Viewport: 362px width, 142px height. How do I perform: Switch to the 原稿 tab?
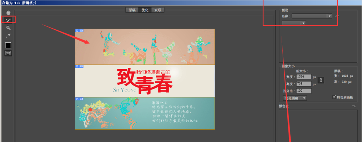(x=132, y=10)
